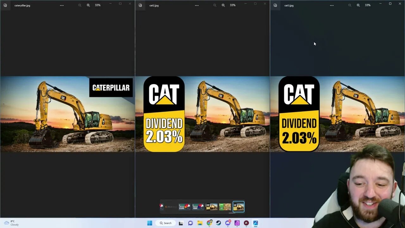Open the Photos app from the taskbar

coord(256,223)
